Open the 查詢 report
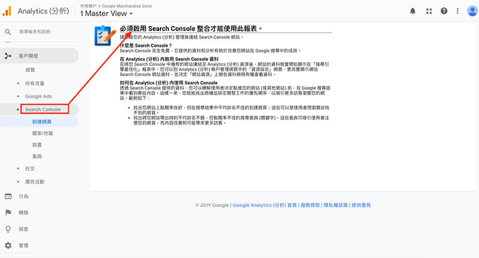This screenshot has height=258, width=479. [x=37, y=156]
